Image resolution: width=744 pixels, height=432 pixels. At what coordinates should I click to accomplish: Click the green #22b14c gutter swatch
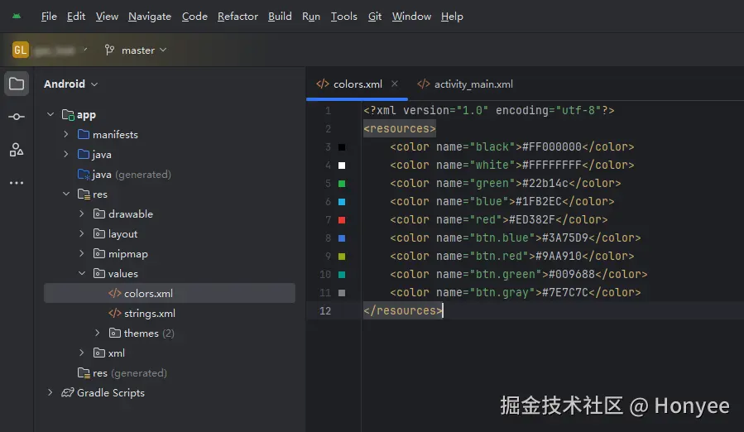point(342,184)
